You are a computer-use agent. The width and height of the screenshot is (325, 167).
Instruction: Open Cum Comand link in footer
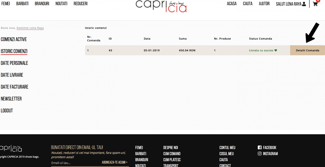pos(172,154)
